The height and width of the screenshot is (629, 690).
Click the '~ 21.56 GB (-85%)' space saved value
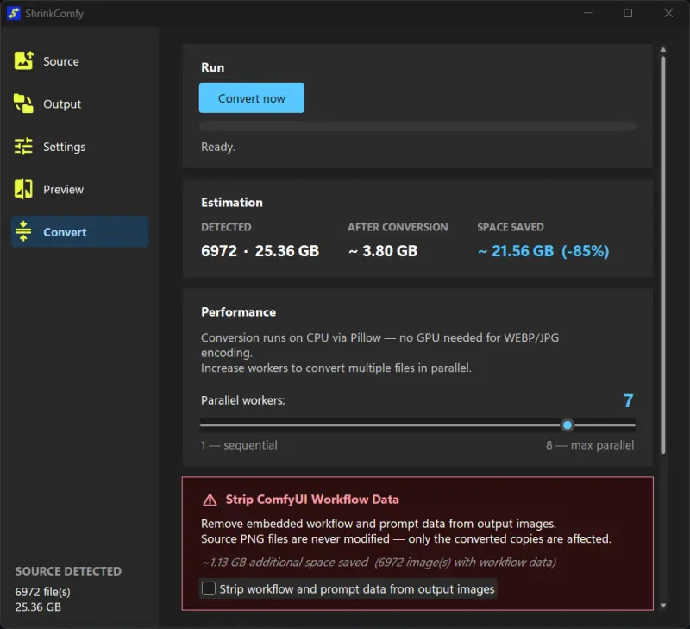pyautogui.click(x=543, y=251)
